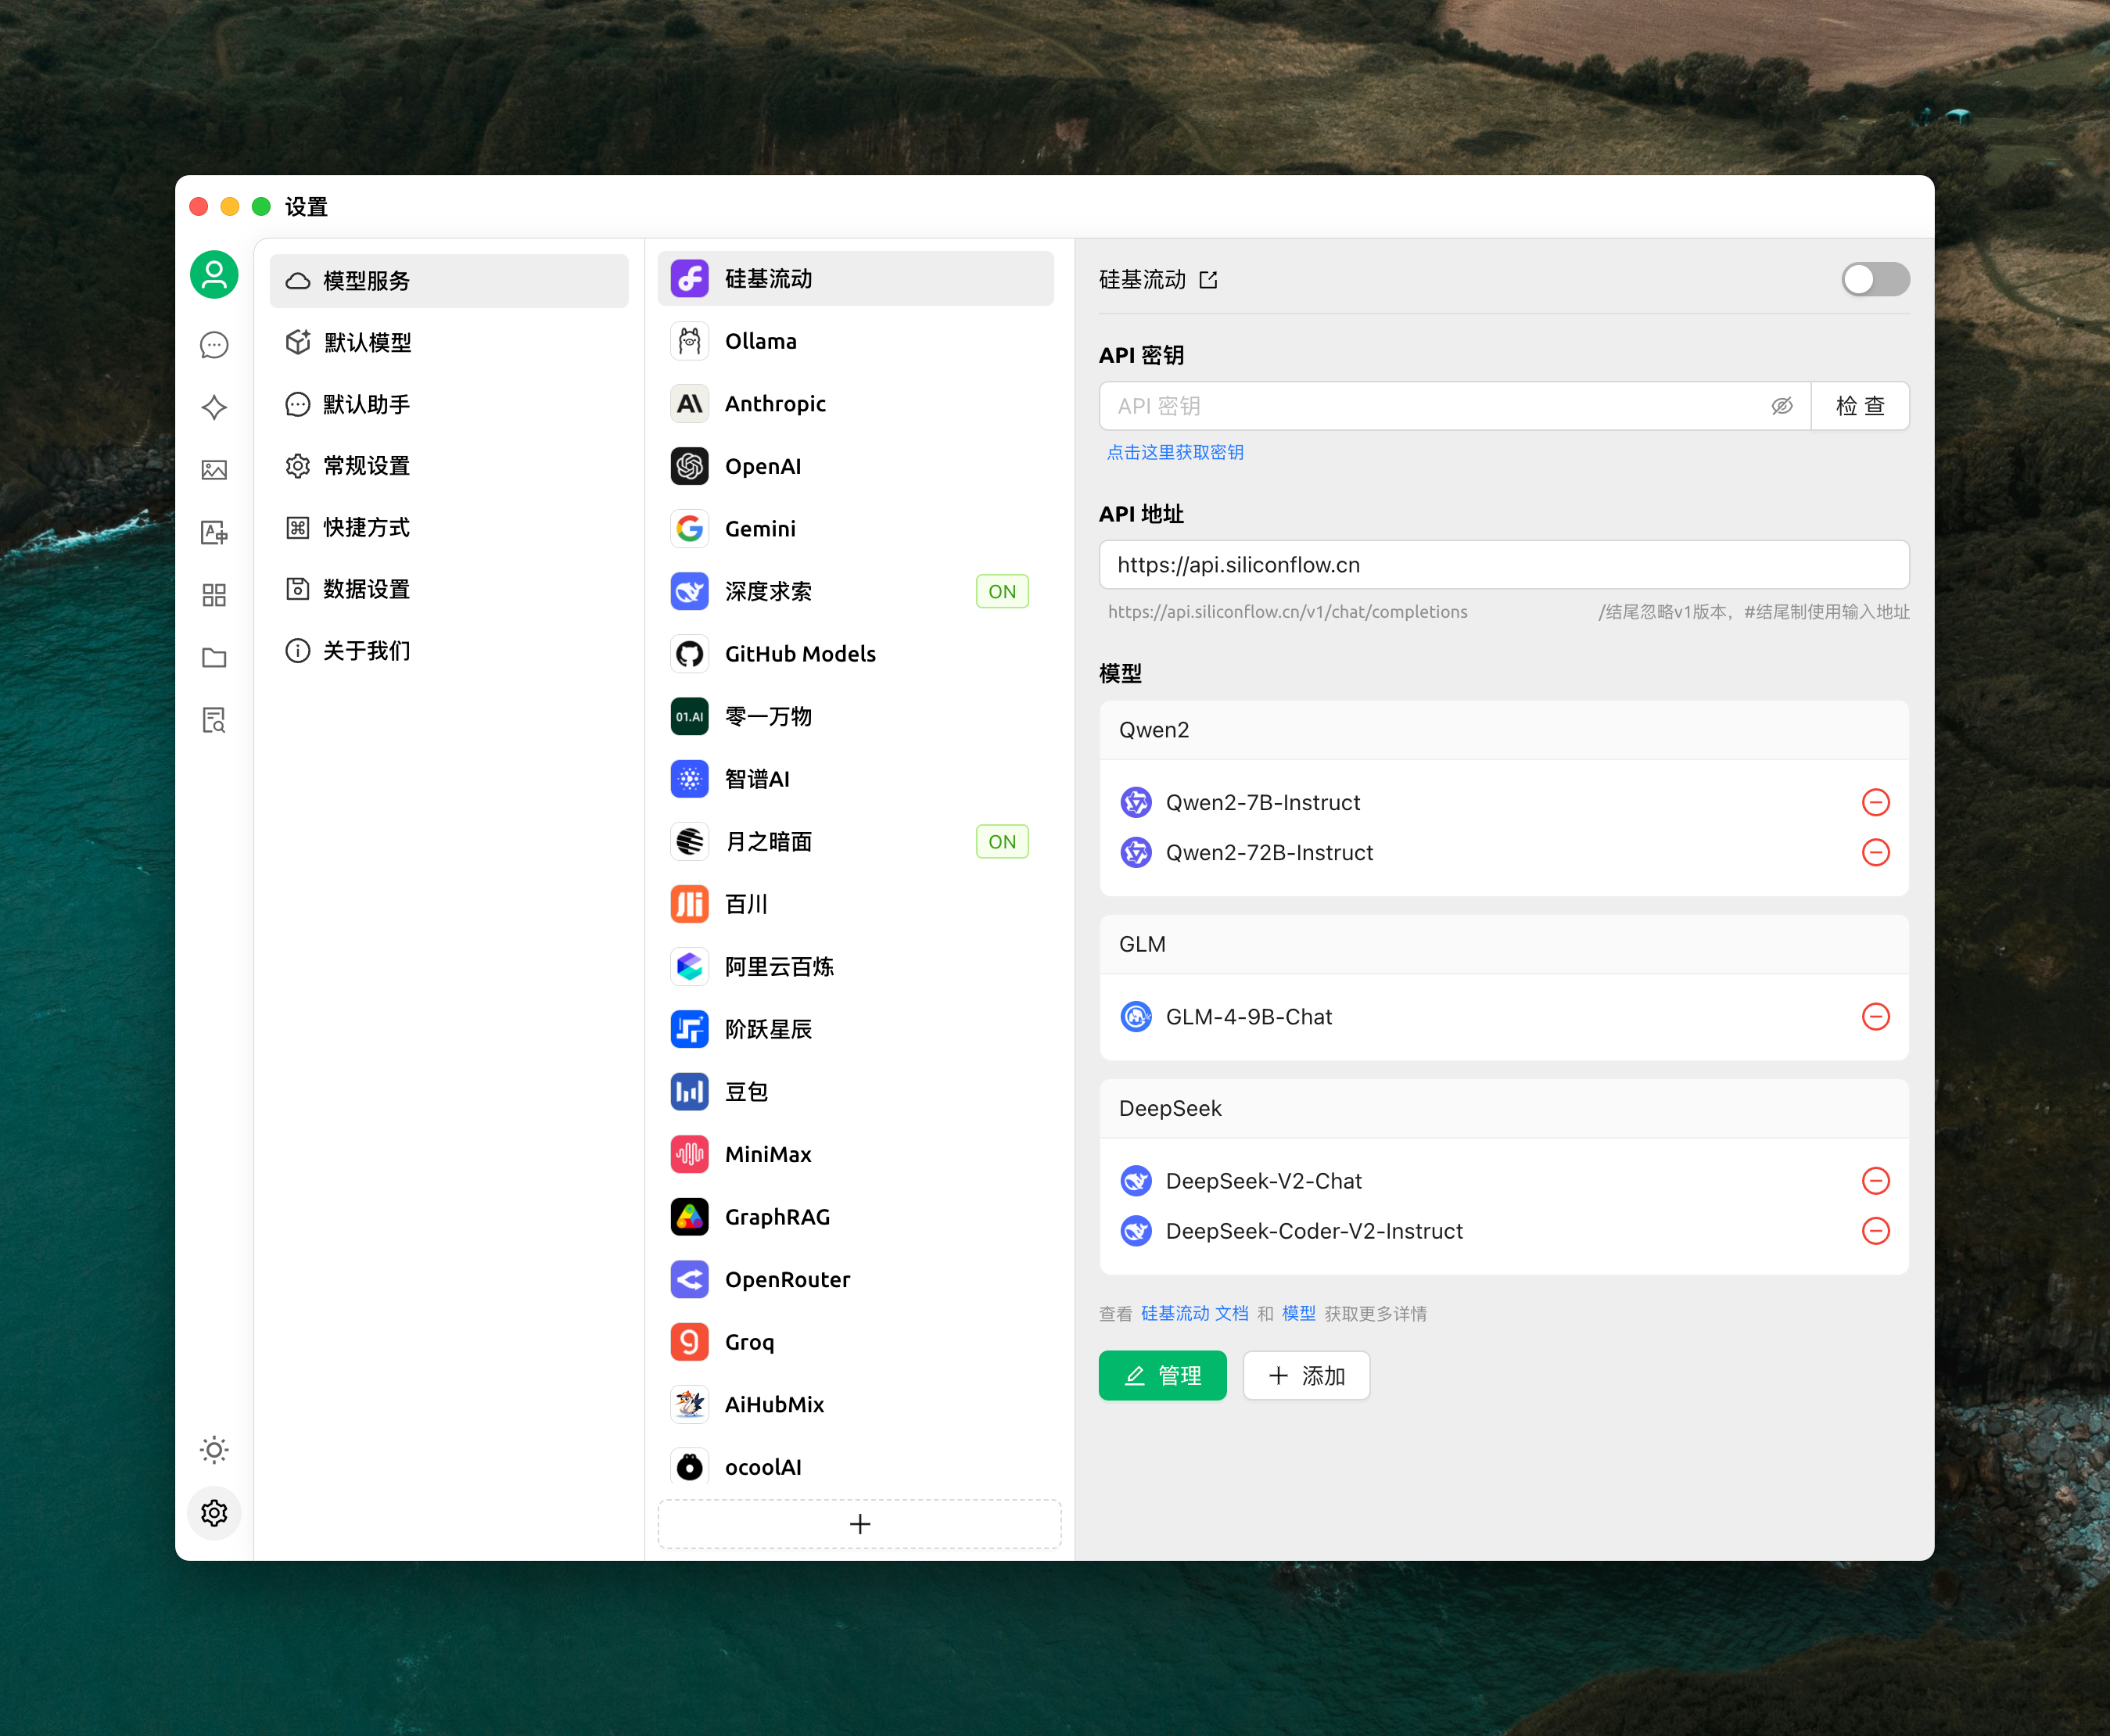This screenshot has width=2110, height=1736.
Task: Focus the API 地址 input field
Action: (1504, 565)
